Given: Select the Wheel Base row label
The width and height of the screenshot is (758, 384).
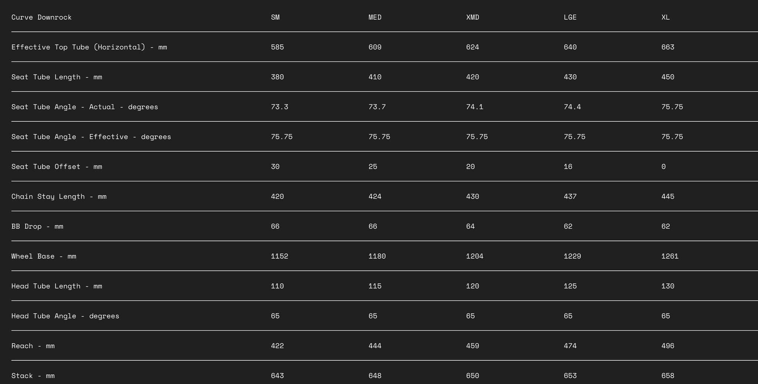Looking at the screenshot, I should click(x=44, y=256).
